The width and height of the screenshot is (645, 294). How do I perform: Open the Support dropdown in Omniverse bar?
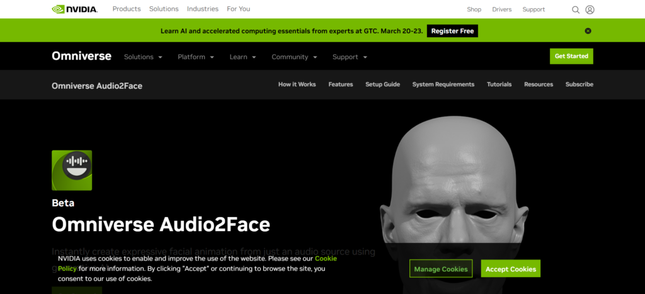point(350,57)
